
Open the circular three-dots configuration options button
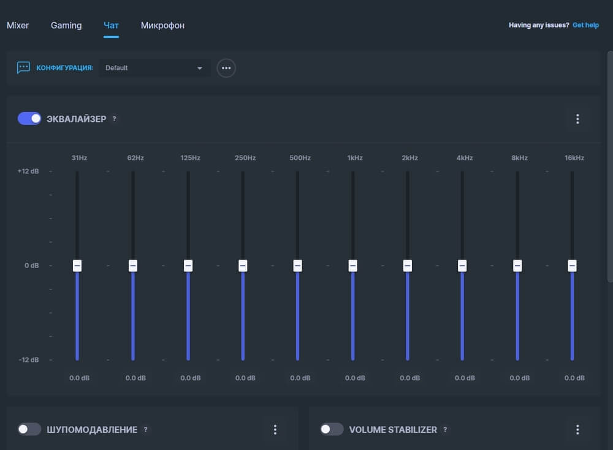click(x=226, y=68)
